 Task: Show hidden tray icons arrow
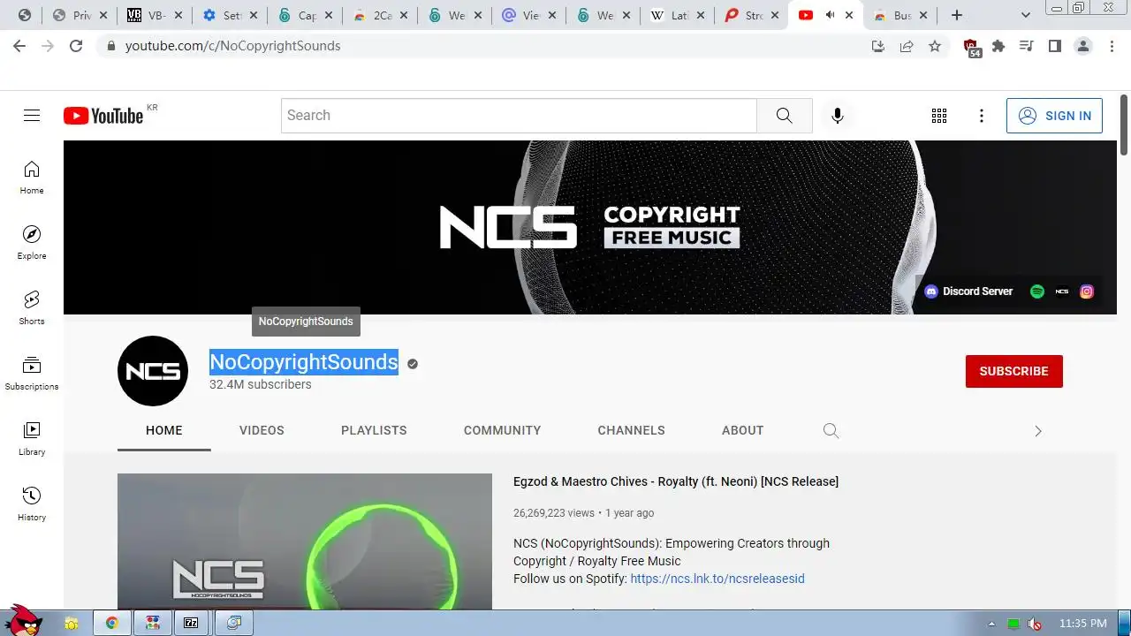tap(991, 624)
